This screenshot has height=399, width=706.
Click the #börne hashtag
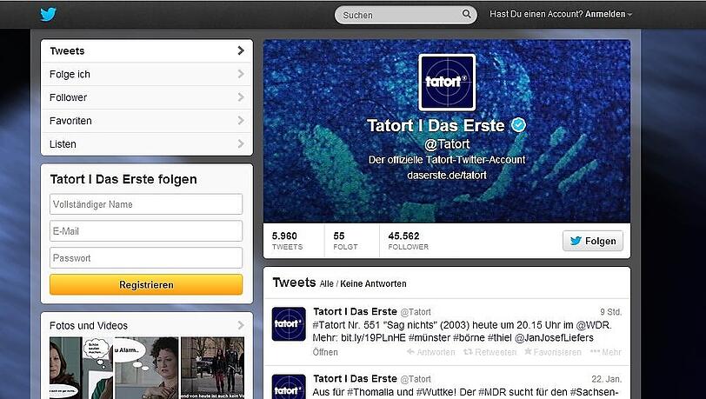pos(469,338)
